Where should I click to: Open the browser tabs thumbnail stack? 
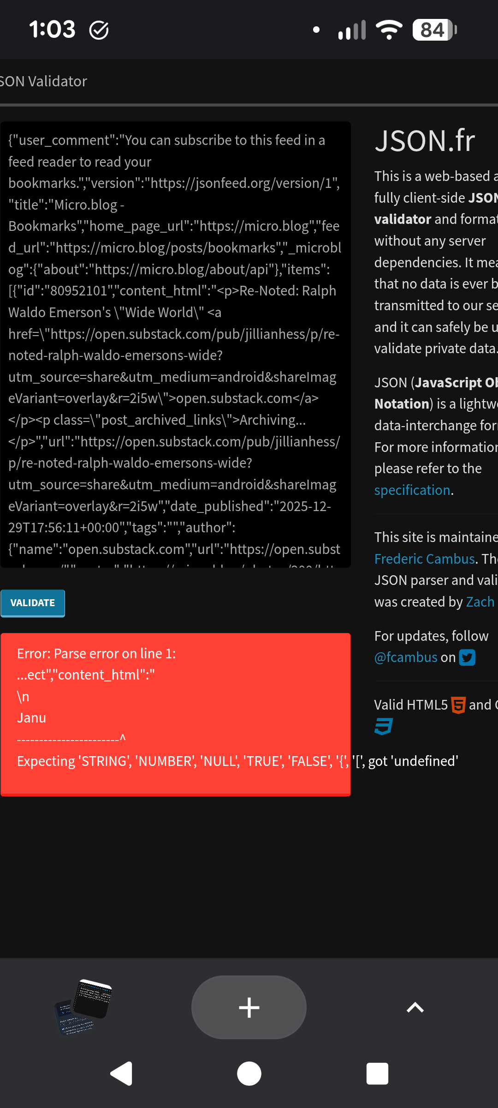[x=83, y=1007]
